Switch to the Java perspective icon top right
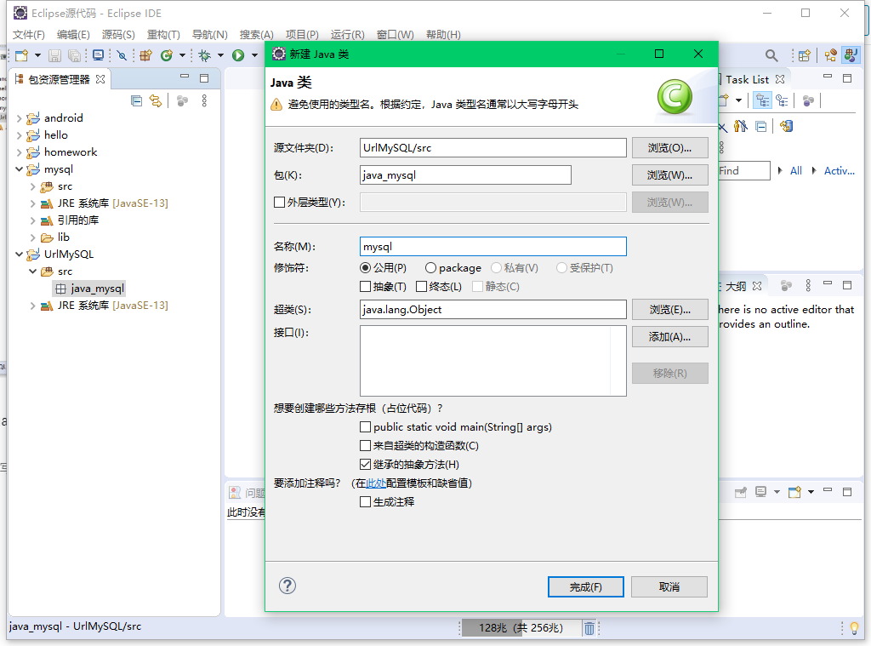871x646 pixels. point(849,55)
